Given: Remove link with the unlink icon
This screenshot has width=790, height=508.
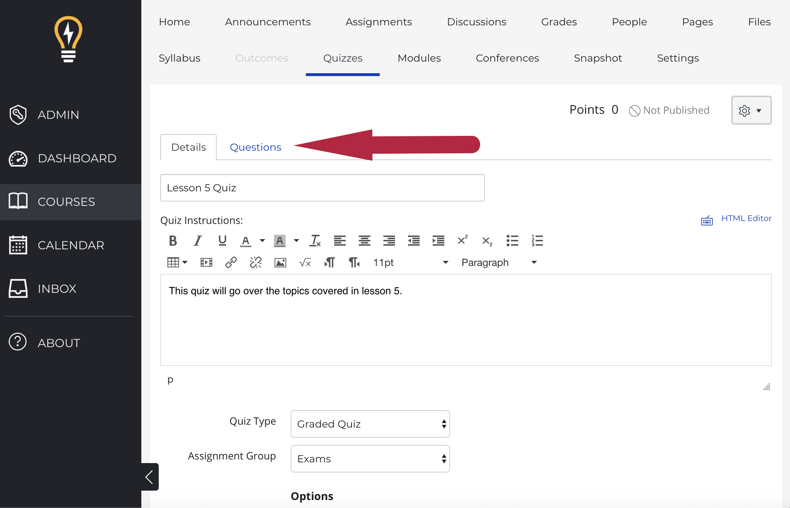Looking at the screenshot, I should coord(256,262).
